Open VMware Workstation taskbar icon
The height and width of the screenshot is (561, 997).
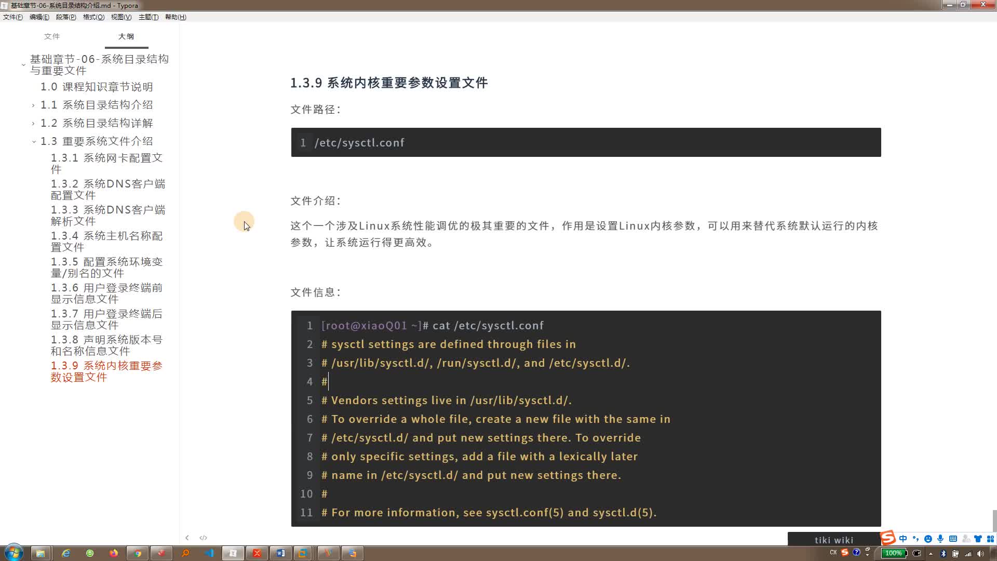point(303,553)
